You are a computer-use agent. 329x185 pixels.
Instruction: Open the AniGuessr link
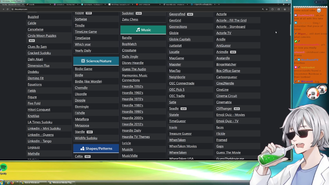pyautogui.click(x=223, y=46)
